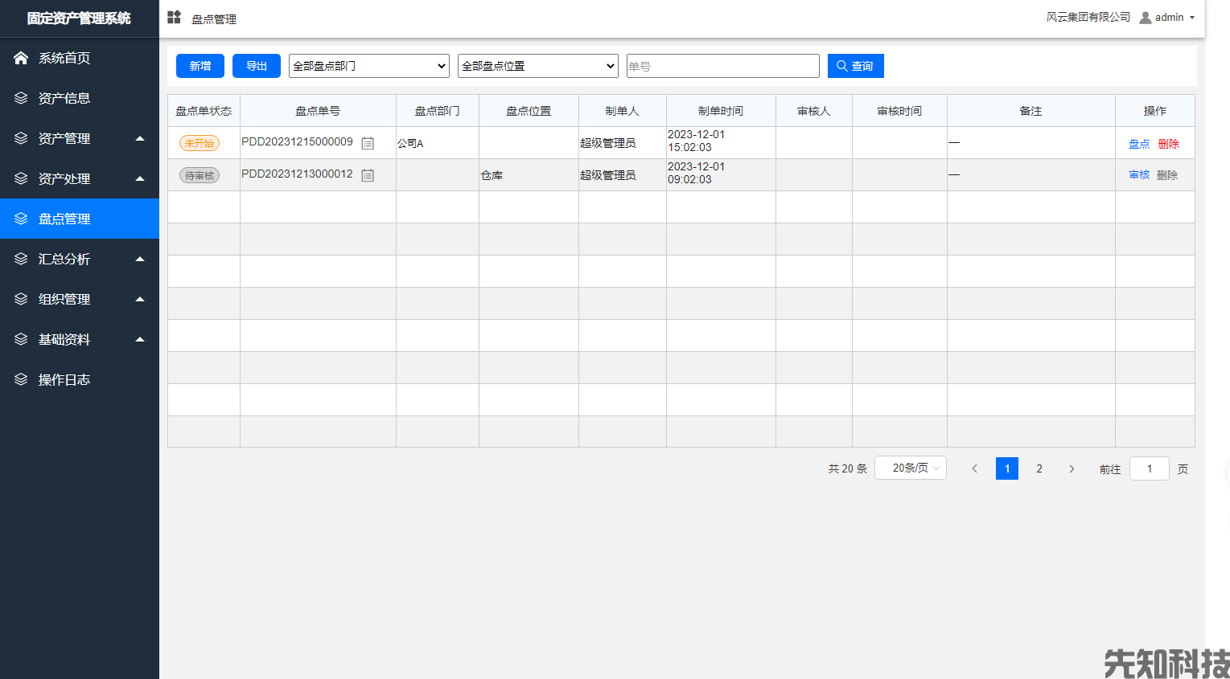This screenshot has height=679, width=1230.
Task: Click the layers icon beside 汇总分析
Action: 21,259
